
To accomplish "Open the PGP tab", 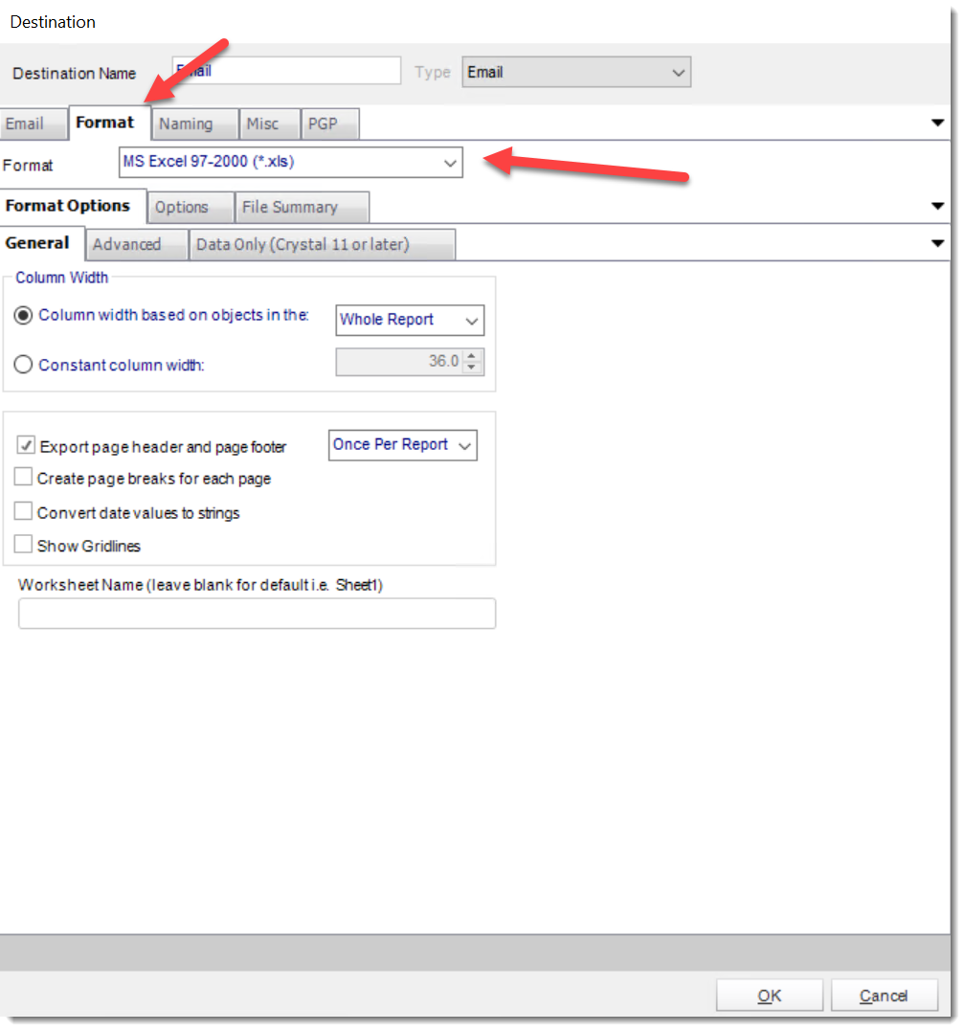I will (330, 124).
